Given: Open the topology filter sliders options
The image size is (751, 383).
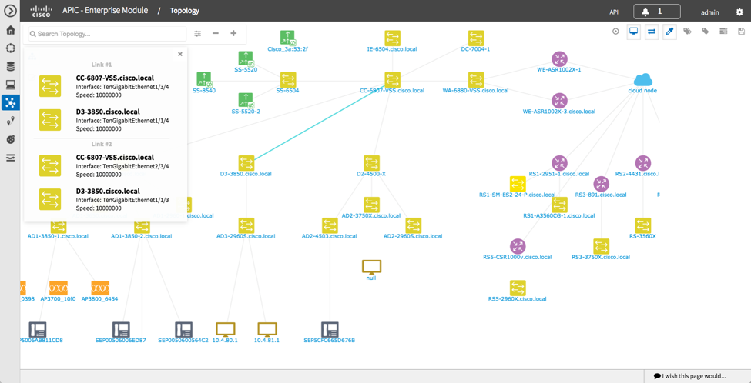Looking at the screenshot, I should pos(198,34).
